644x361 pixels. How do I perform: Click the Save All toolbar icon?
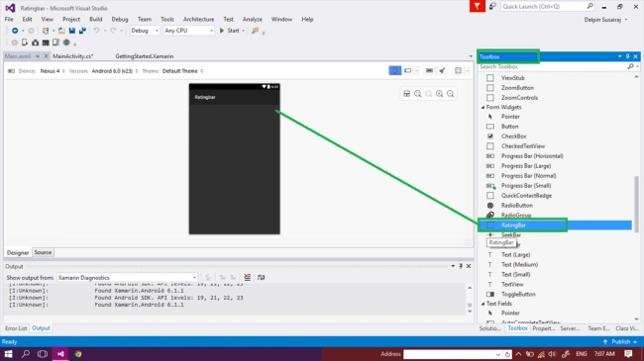[x=82, y=31]
